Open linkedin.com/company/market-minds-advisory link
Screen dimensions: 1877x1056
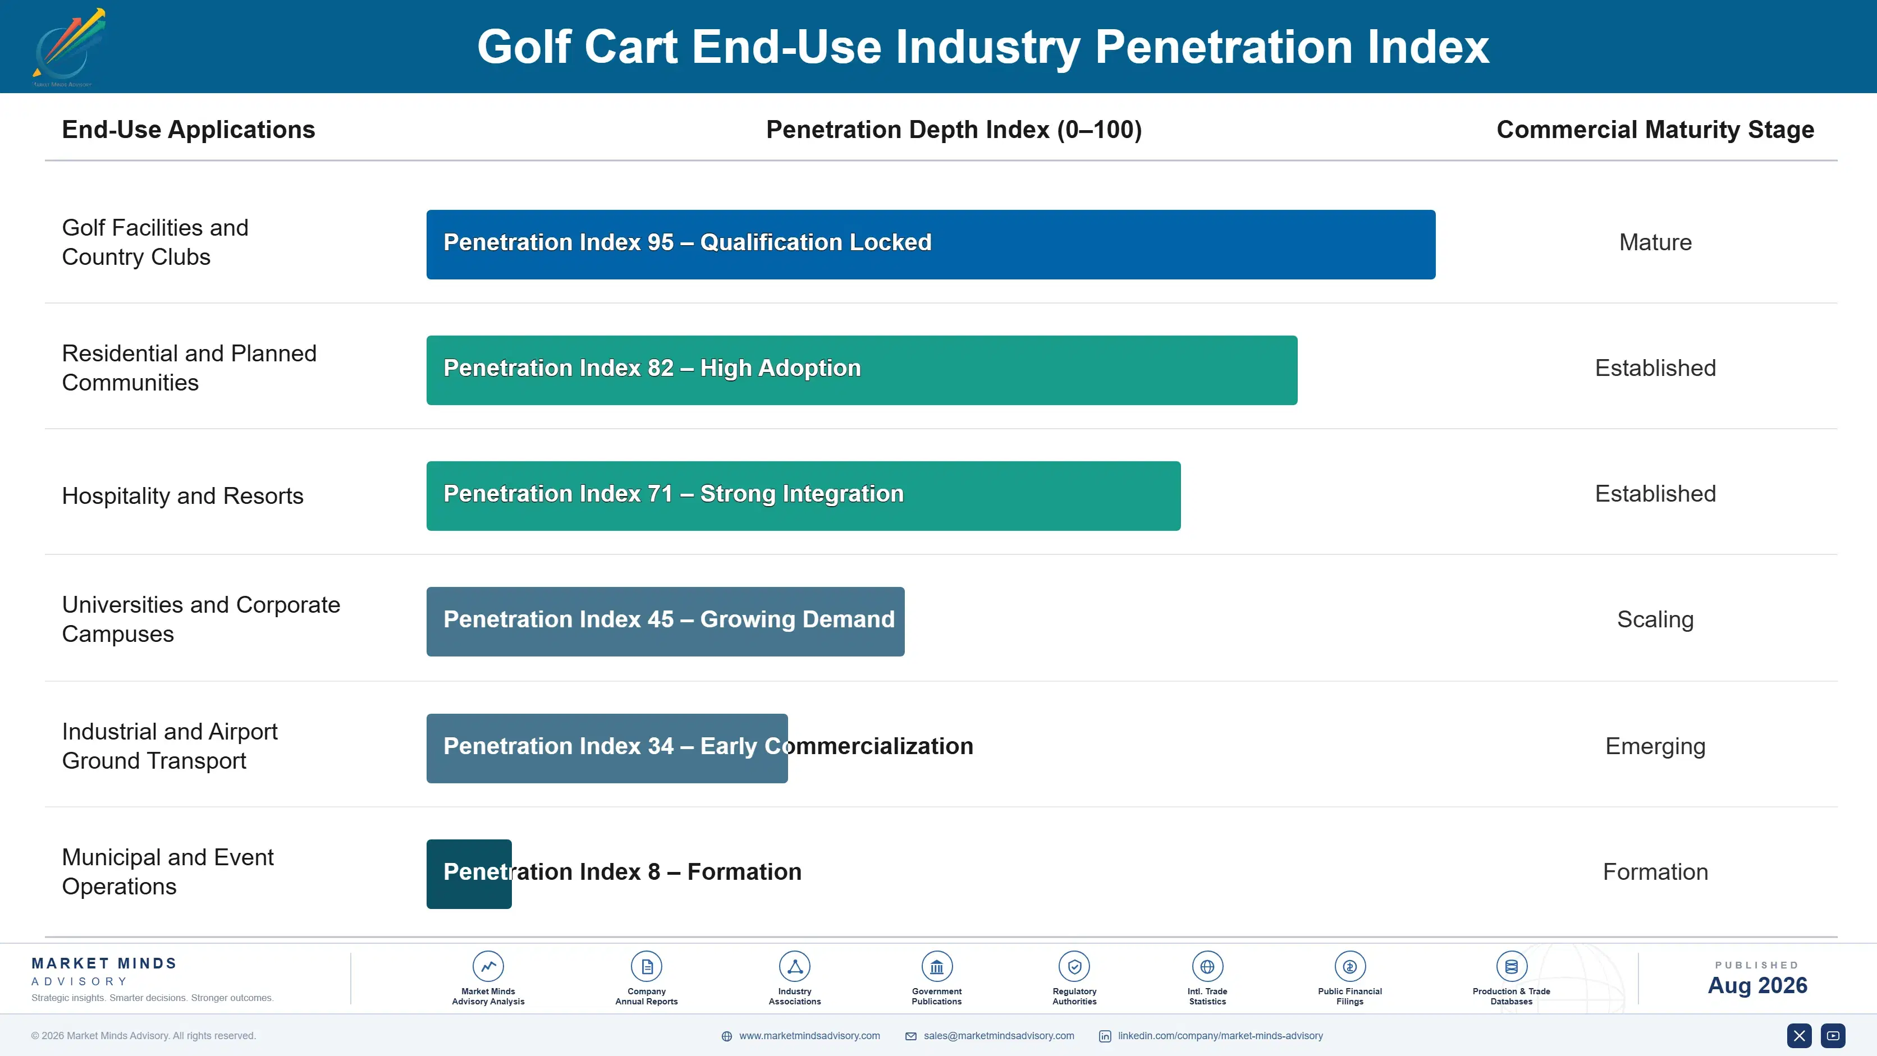pyautogui.click(x=1220, y=1036)
